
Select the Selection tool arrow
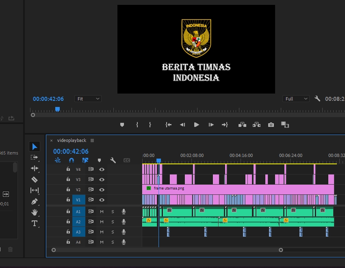35,147
